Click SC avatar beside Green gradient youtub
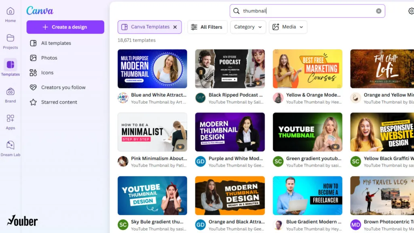414x233 pixels. tap(278, 161)
